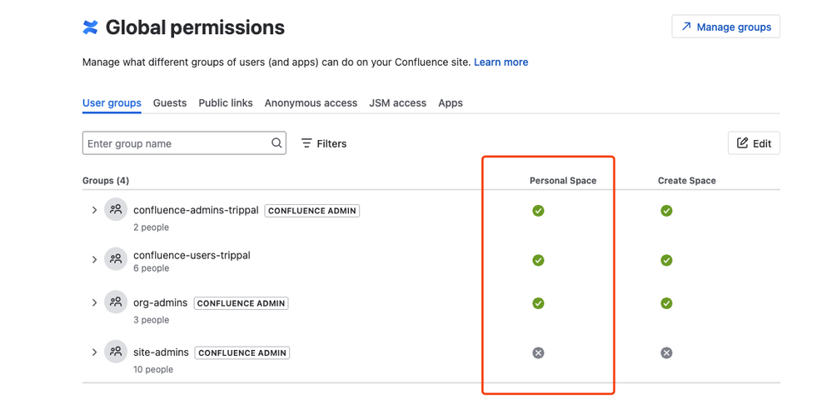The width and height of the screenshot is (832, 420).
Task: Select the Apps tab
Action: [451, 103]
